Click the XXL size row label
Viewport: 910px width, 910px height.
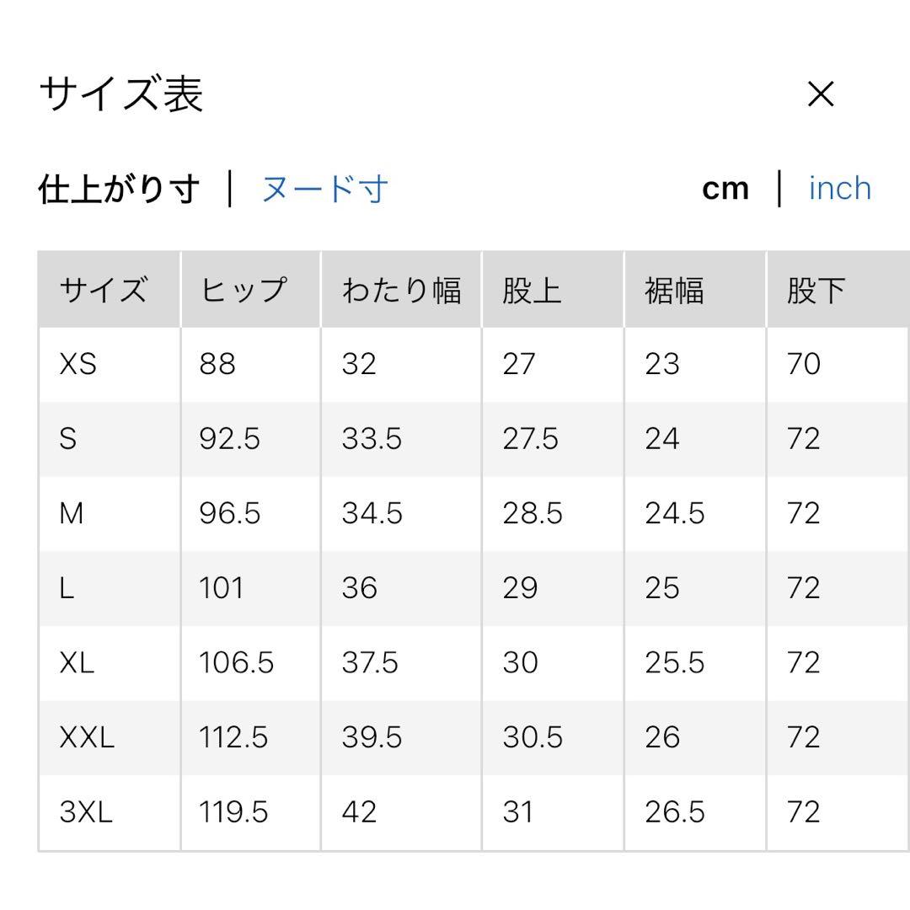87,738
